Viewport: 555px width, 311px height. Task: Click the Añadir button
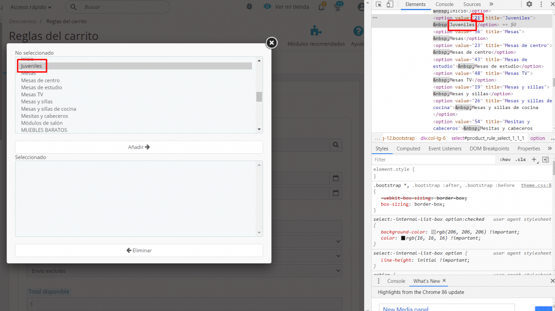(x=139, y=147)
